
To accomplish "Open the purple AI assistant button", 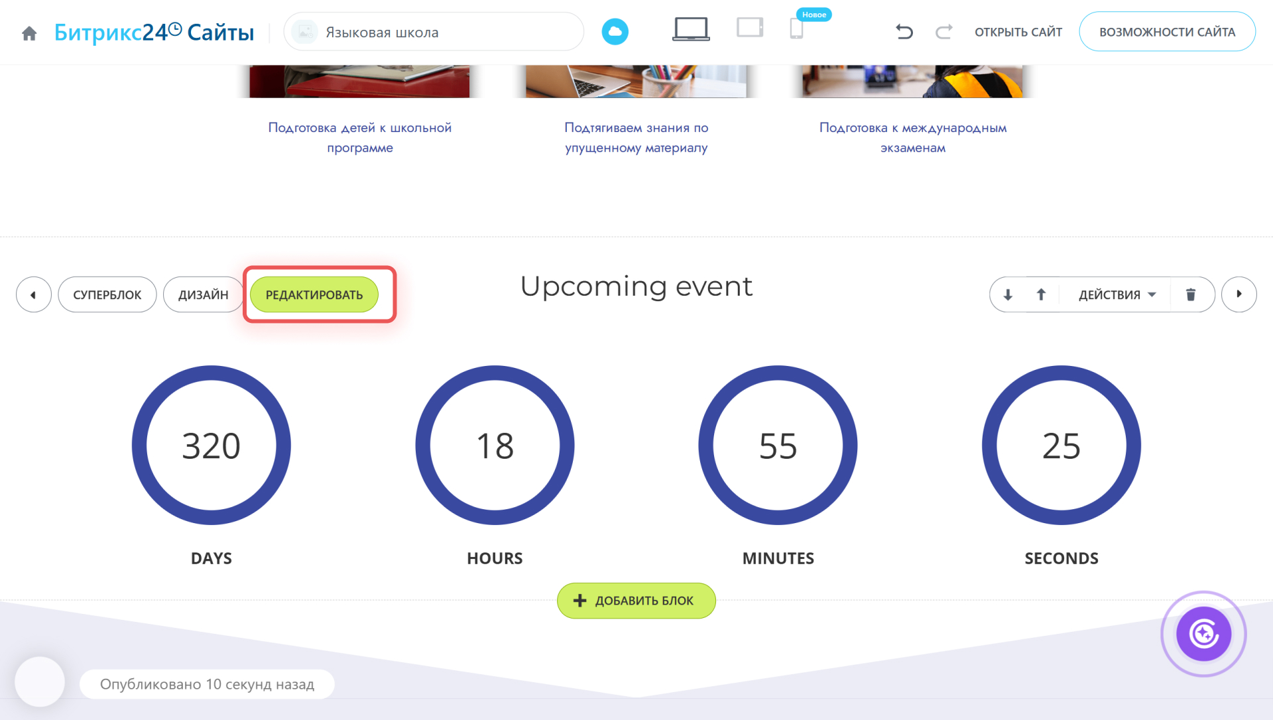I will pos(1203,634).
